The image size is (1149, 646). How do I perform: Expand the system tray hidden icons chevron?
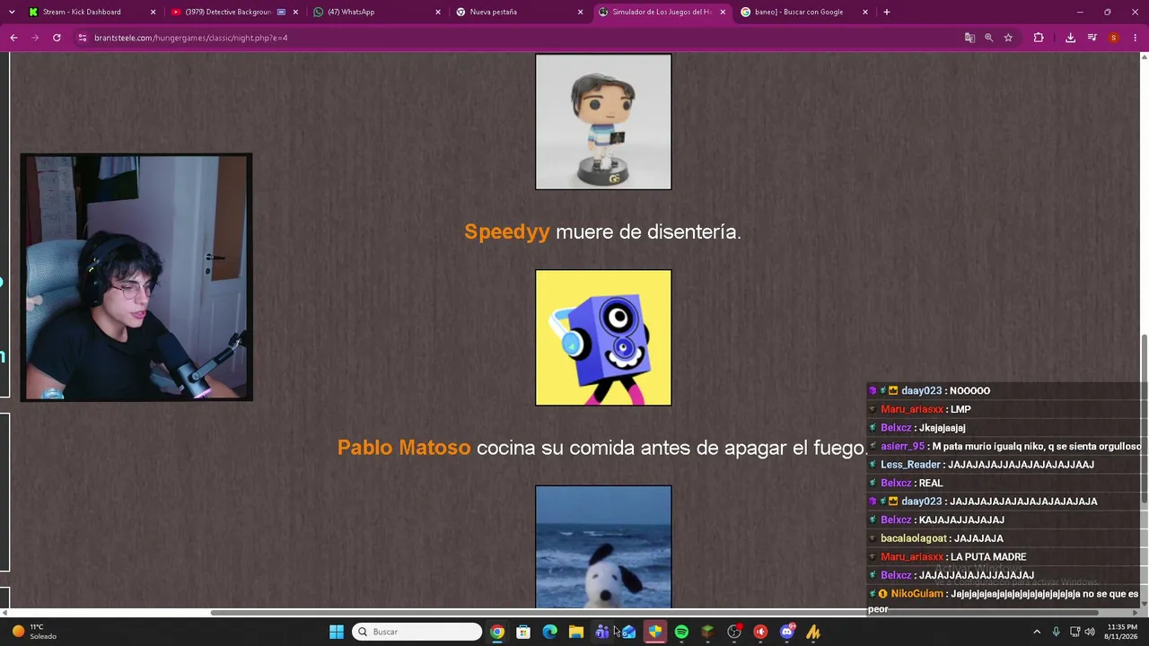(1037, 632)
